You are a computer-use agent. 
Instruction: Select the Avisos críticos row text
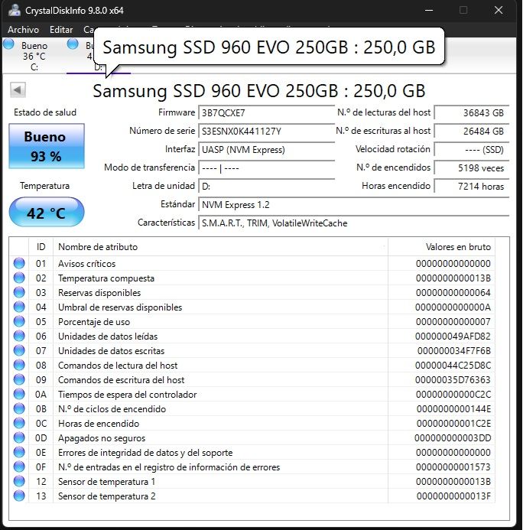click(87, 264)
